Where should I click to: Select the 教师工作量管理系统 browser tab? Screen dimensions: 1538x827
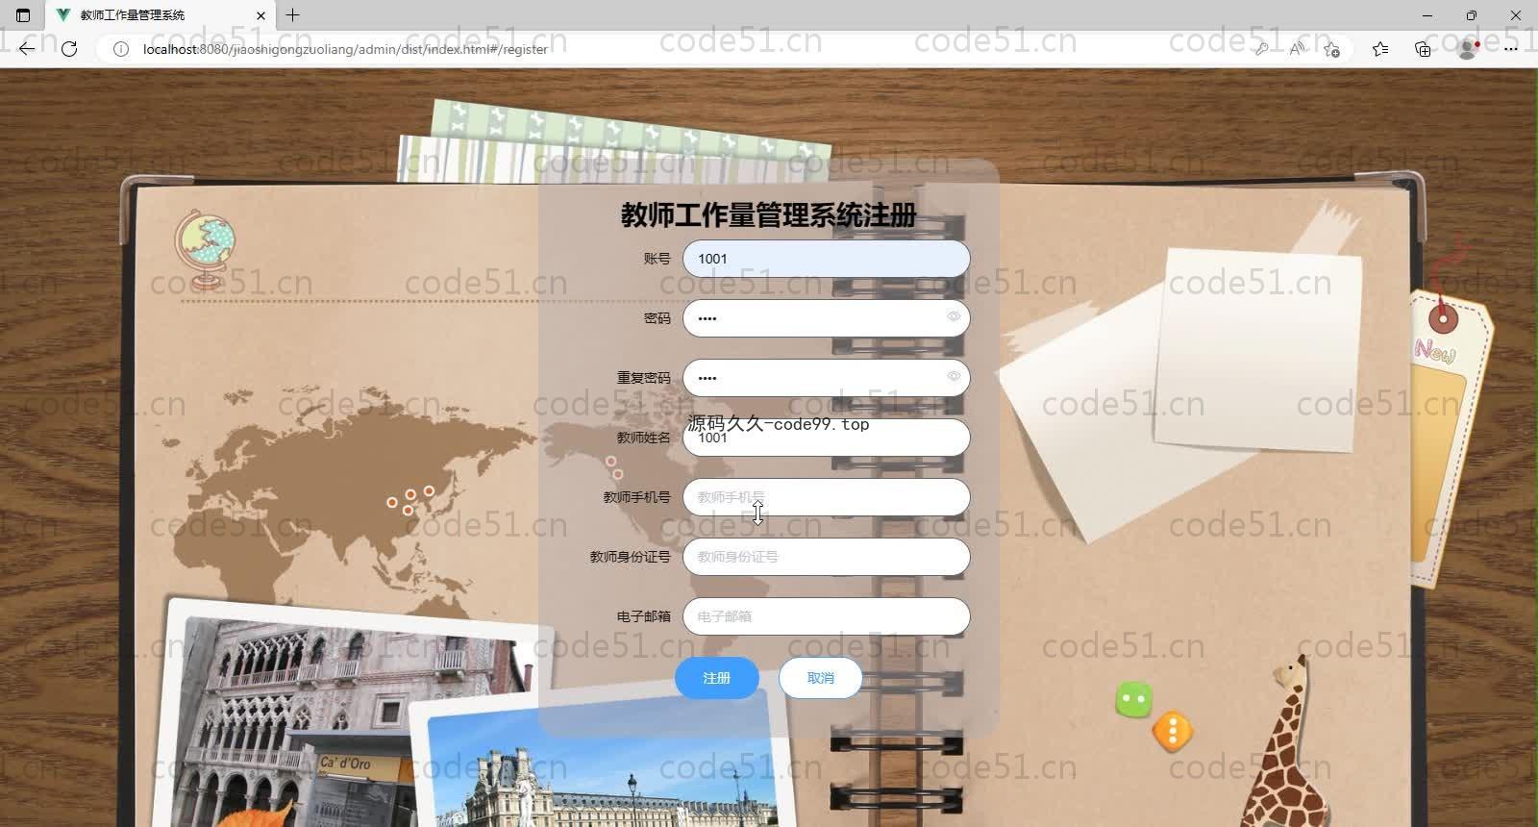[161, 15]
